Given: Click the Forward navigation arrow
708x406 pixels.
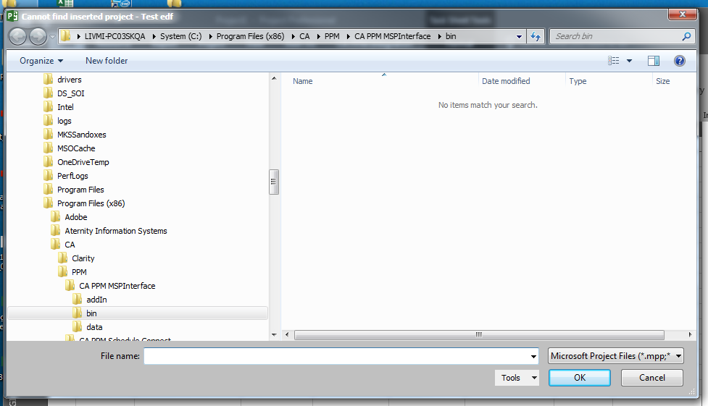Looking at the screenshot, I should point(38,36).
